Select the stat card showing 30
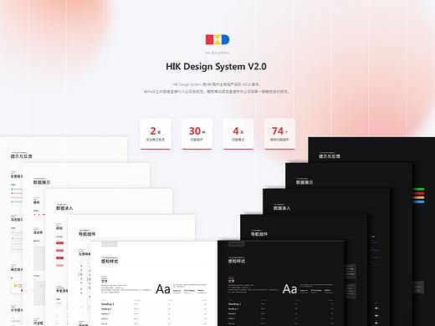435x326 pixels. pyautogui.click(x=197, y=134)
